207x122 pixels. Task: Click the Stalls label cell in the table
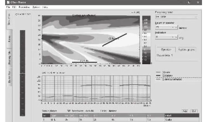[x=182, y=120]
